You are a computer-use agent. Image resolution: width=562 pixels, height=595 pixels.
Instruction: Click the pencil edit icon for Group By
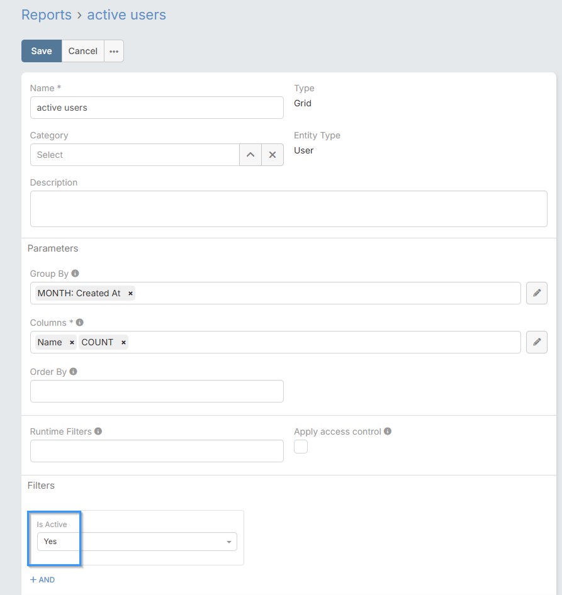click(x=537, y=293)
